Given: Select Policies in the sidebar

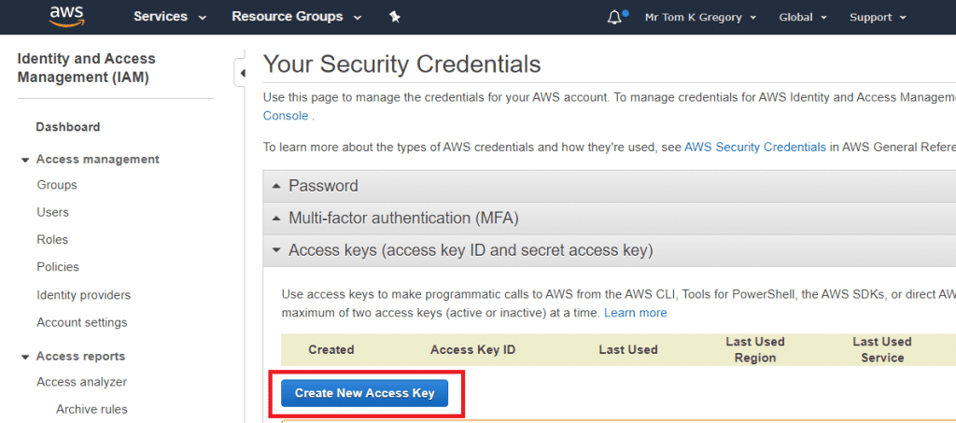Looking at the screenshot, I should (x=57, y=267).
